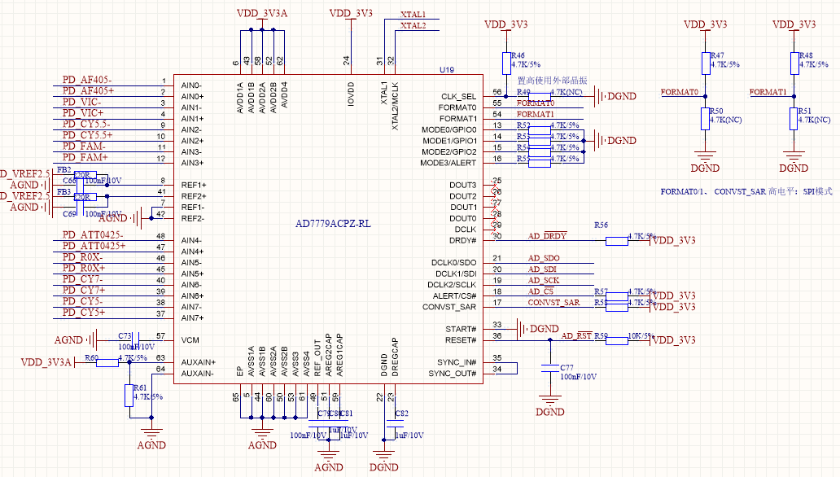Select the PD_R0X- net label
Image resolution: width=840 pixels, height=477 pixels.
click(82, 257)
